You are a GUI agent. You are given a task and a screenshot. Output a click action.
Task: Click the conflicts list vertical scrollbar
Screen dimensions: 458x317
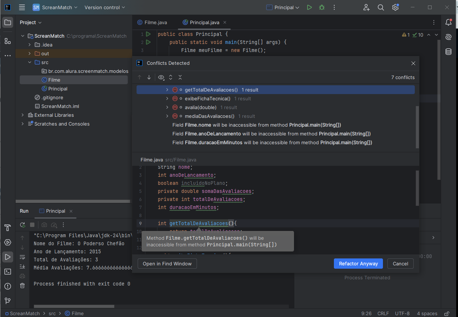(x=417, y=127)
